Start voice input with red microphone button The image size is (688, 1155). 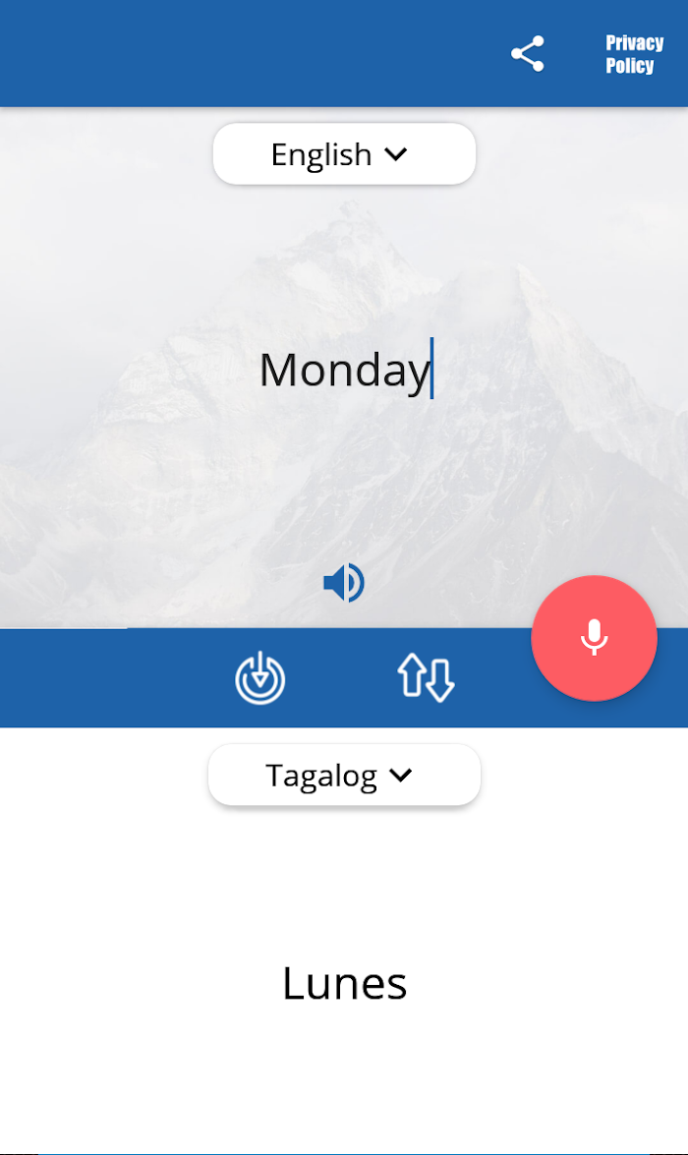tap(594, 638)
